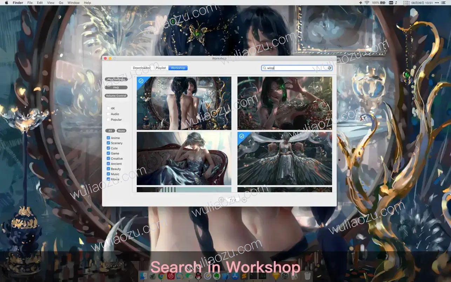Click None to deselect categories

click(x=121, y=131)
